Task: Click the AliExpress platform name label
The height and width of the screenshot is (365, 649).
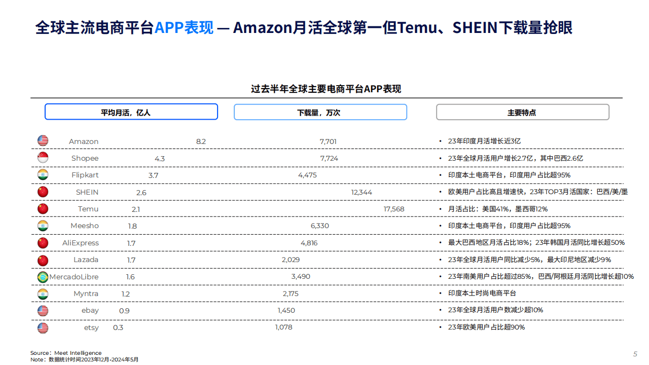Action: (81, 243)
